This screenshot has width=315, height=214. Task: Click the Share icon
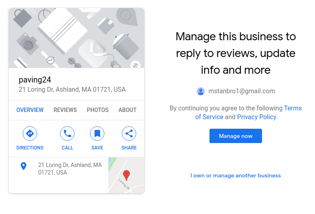(129, 134)
